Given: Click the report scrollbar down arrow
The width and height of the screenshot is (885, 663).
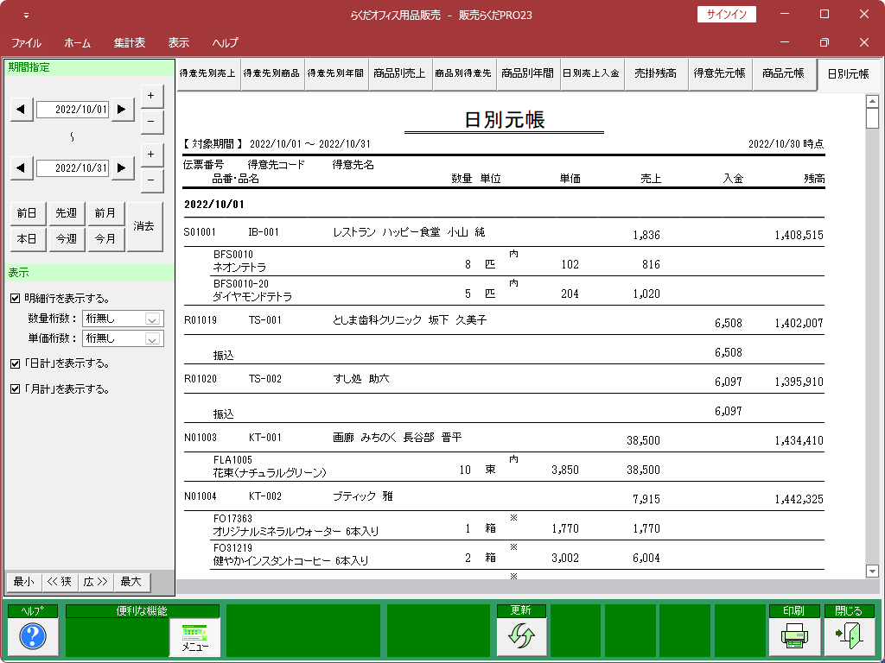Looking at the screenshot, I should 872,571.
